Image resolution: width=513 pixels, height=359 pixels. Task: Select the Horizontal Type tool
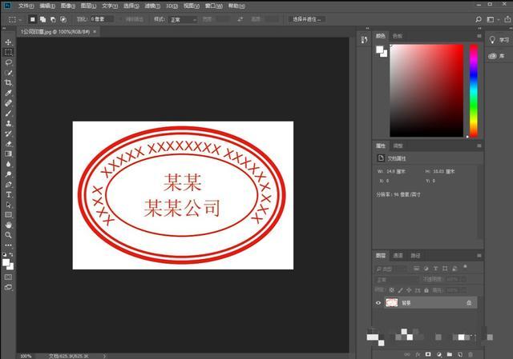point(9,195)
